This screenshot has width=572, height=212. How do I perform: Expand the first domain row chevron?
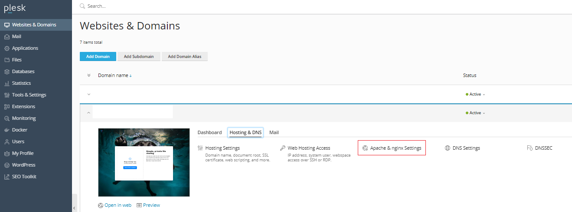pos(89,94)
